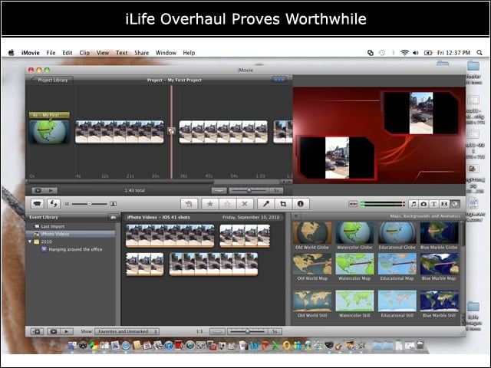491x368 pixels.
Task: Go back to Project Library
Action: (x=52, y=80)
